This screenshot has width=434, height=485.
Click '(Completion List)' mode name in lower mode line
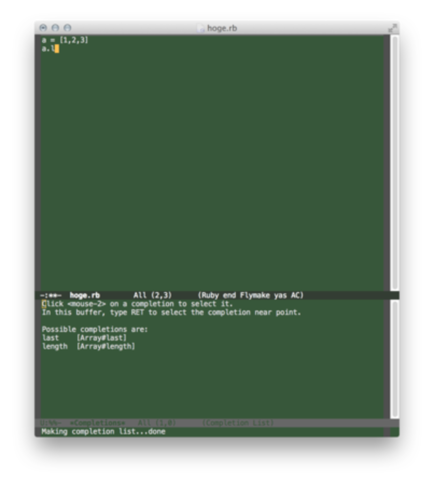click(x=238, y=423)
